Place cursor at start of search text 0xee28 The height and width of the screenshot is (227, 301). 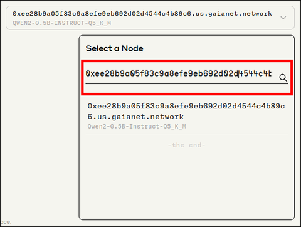pos(86,73)
